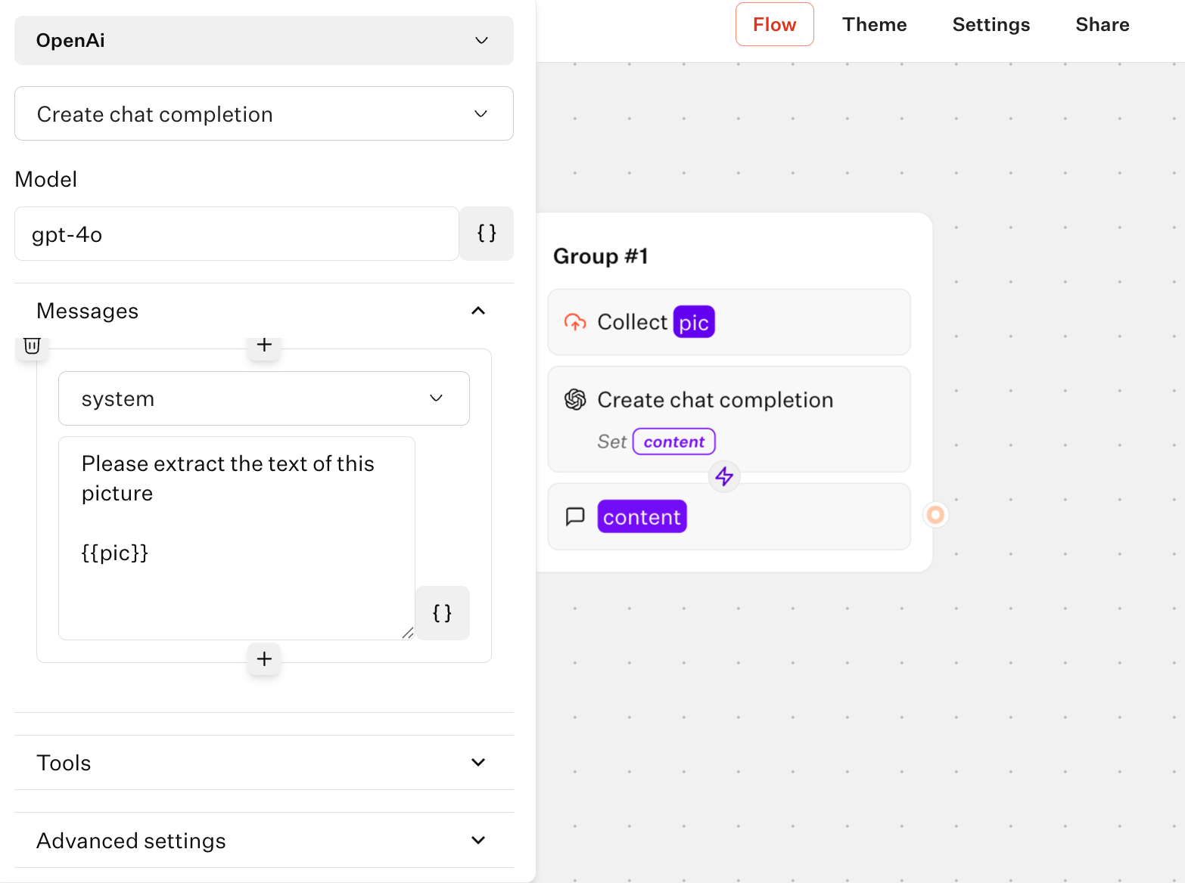
Task: Click the trash icon to delete message
Action: (32, 346)
